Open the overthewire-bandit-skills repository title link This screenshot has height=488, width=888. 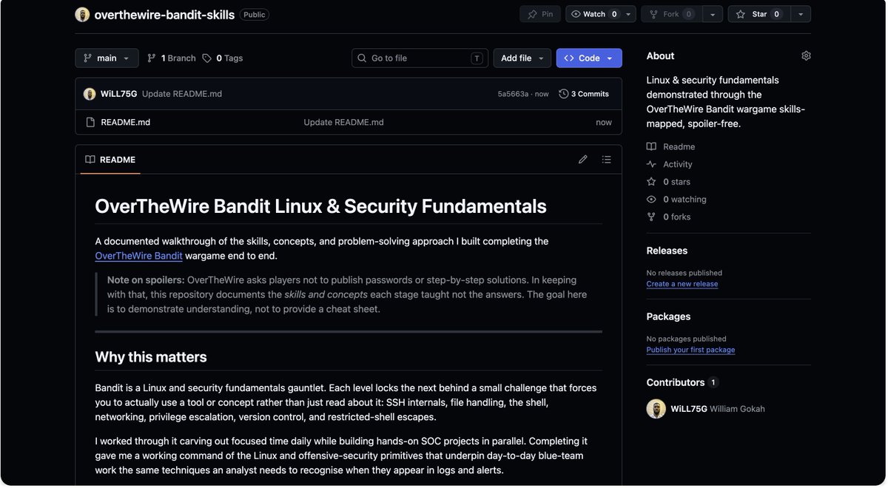click(164, 15)
